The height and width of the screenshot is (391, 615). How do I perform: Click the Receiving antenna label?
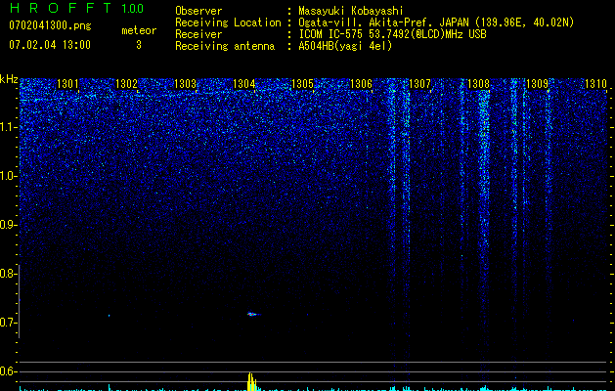tap(225, 46)
